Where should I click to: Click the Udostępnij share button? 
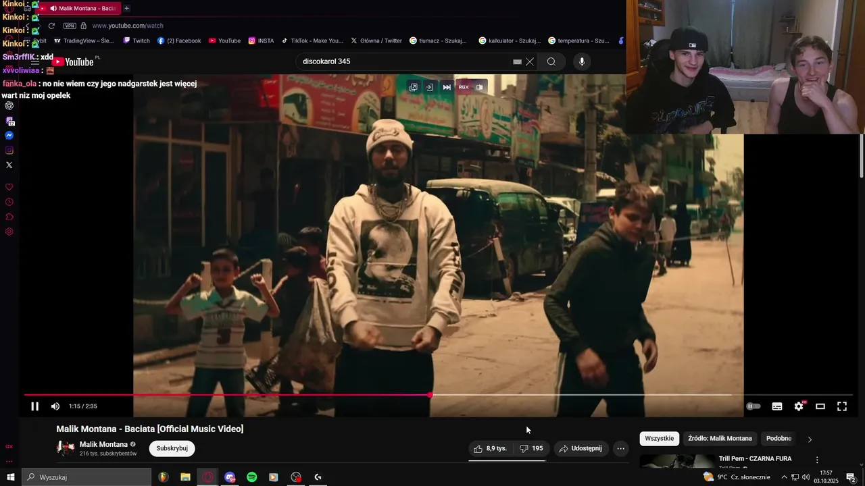coord(580,448)
